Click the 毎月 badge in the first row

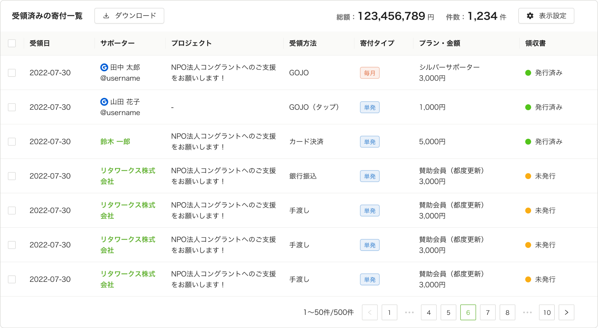[370, 73]
